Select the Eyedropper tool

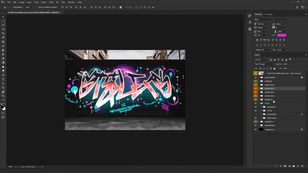pyautogui.click(x=3, y=37)
